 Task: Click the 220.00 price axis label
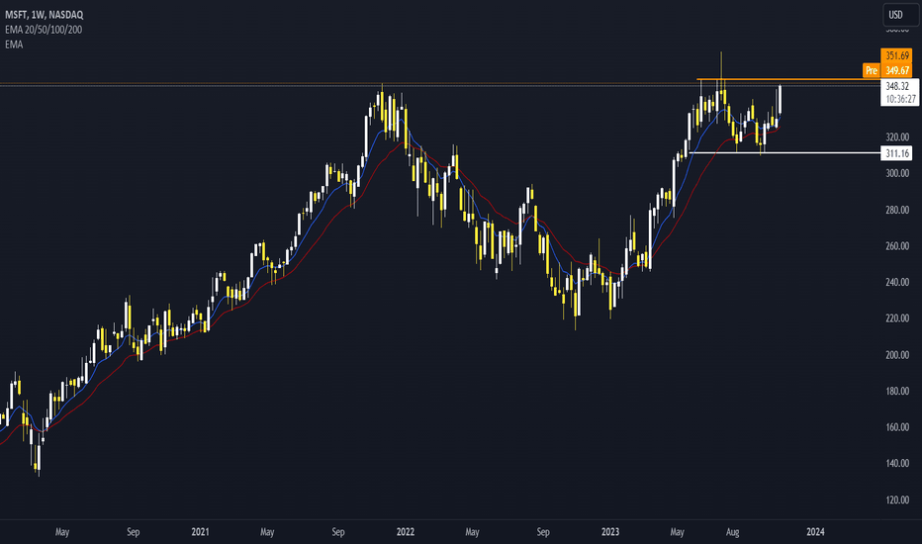(897, 318)
